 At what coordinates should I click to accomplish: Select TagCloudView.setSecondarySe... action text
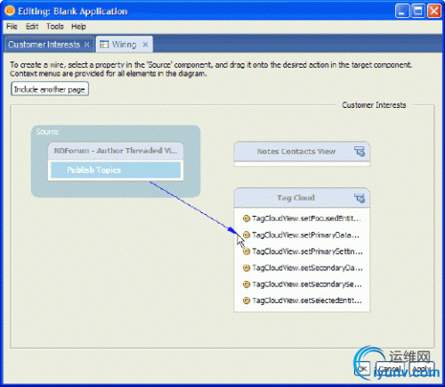[307, 284]
